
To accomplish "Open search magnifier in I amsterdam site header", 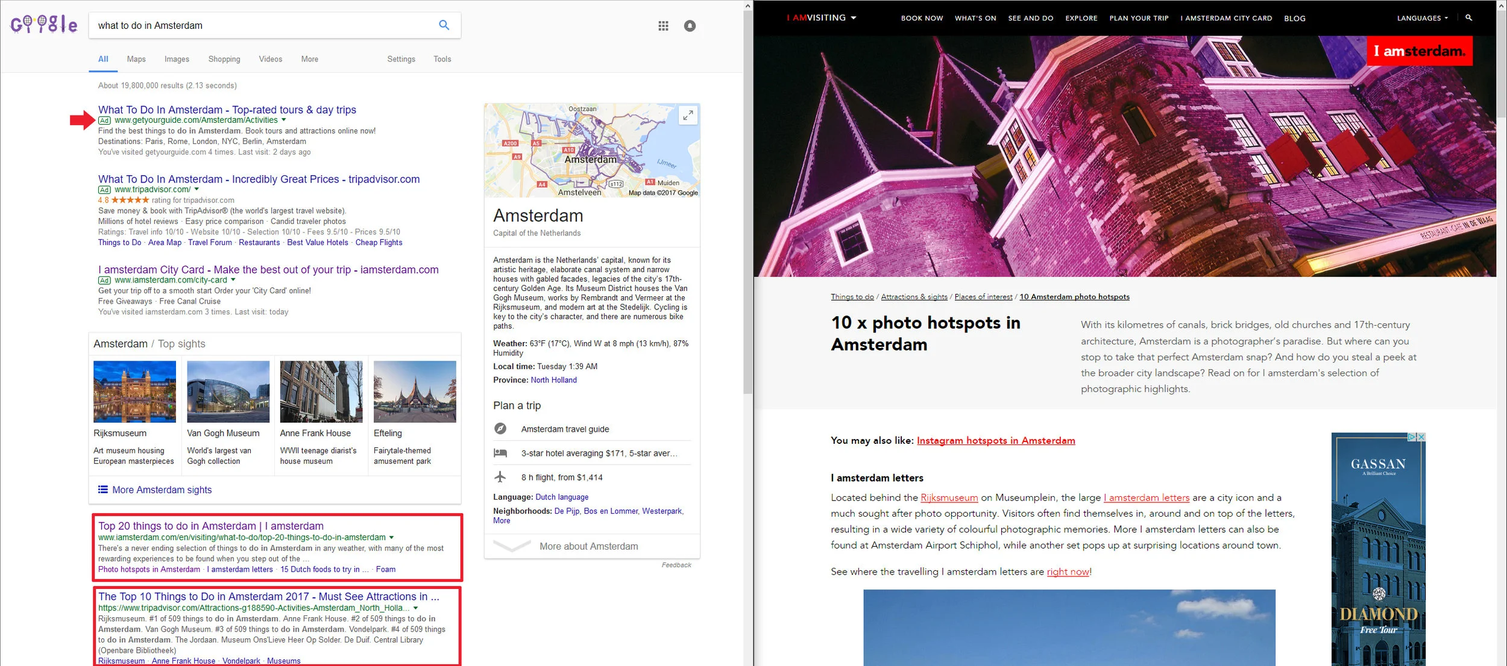I will (x=1468, y=18).
